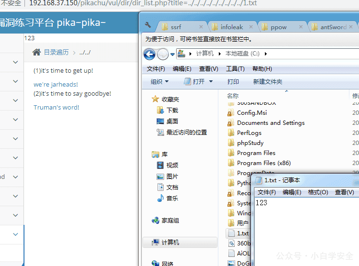Click the home icon in breadcrumb
359x266 pixels.
pos(36,52)
